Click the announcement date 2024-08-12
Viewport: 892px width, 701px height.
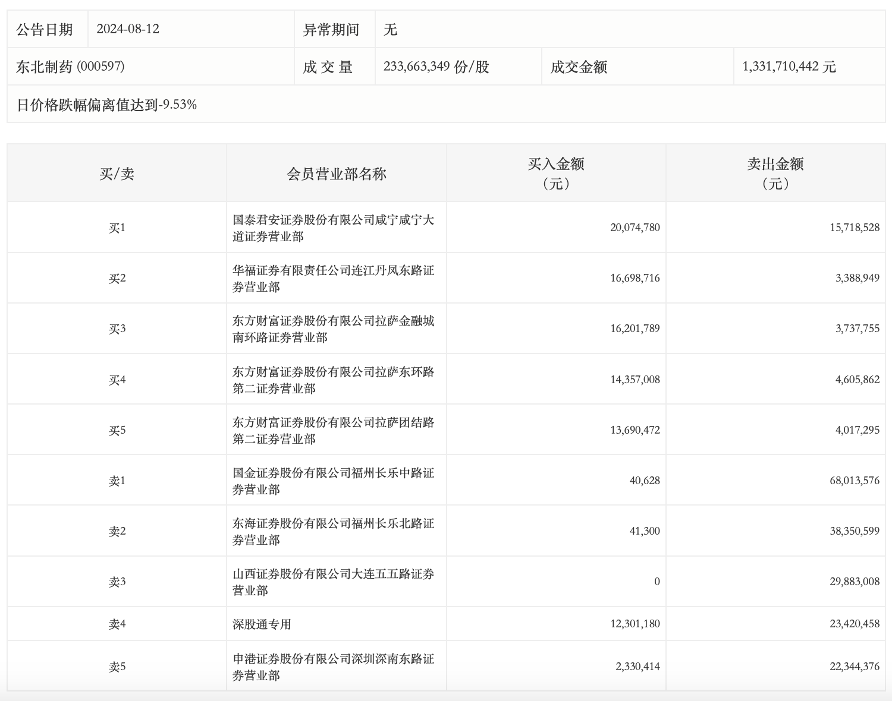tap(128, 29)
